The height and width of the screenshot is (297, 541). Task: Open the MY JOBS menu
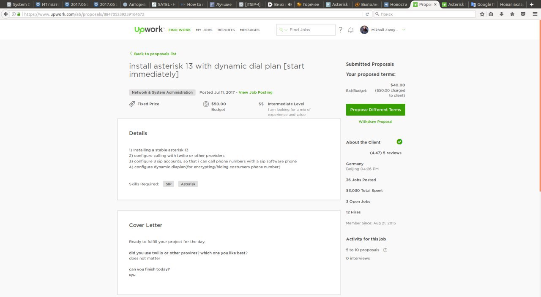204,30
